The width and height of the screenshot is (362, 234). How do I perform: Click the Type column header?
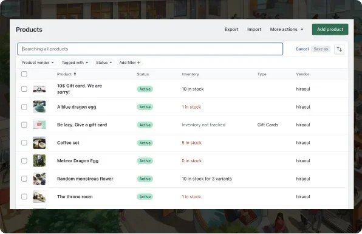click(262, 74)
